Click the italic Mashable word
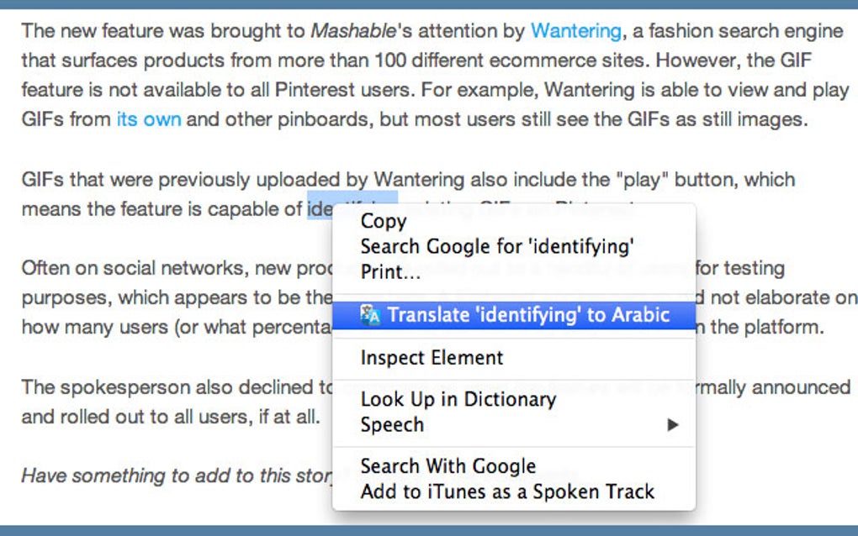 [x=352, y=31]
